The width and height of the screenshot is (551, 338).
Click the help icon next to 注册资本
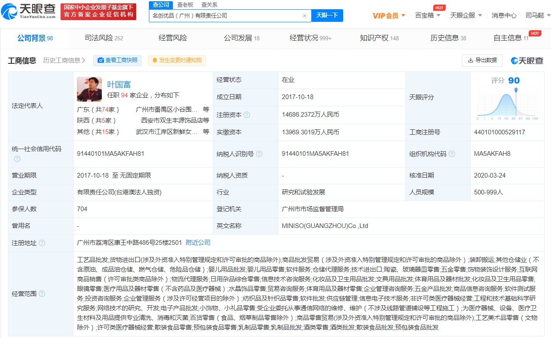pyautogui.click(x=247, y=115)
